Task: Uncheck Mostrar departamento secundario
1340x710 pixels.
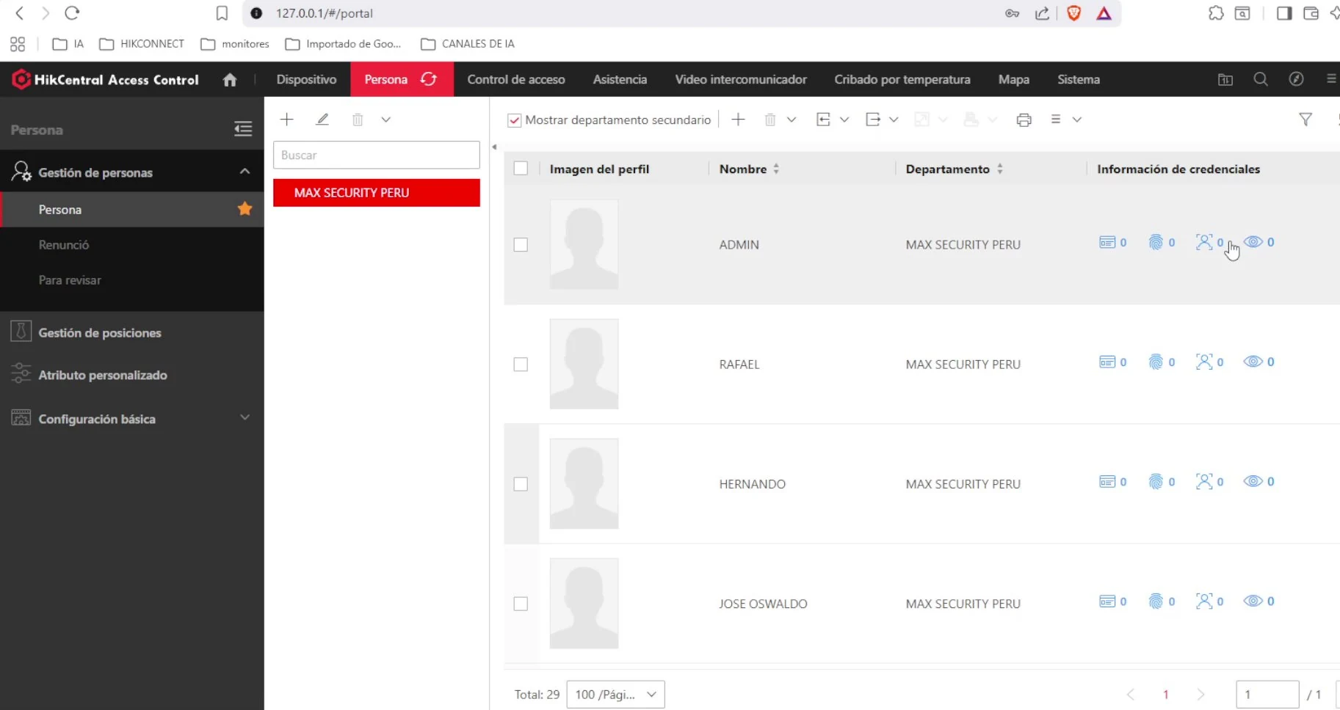Action: tap(514, 120)
